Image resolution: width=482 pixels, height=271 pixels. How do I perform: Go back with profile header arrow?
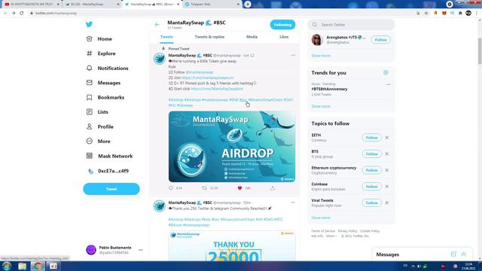(x=157, y=25)
